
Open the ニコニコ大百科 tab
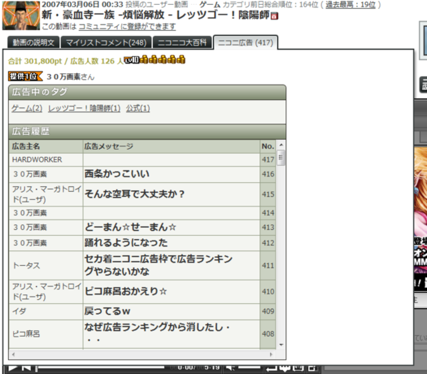pos(182,42)
